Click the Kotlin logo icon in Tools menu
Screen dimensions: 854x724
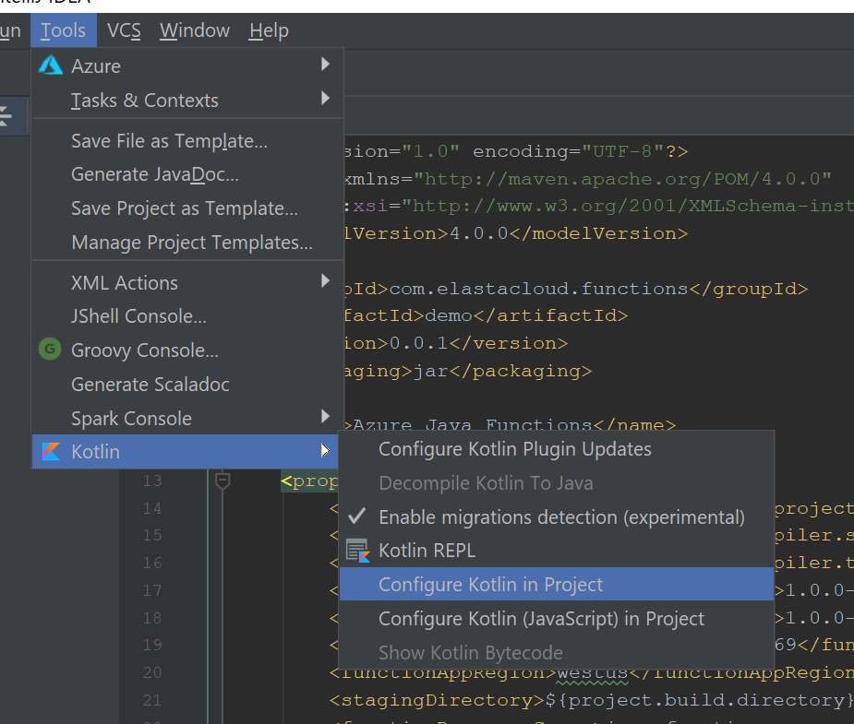(x=51, y=452)
